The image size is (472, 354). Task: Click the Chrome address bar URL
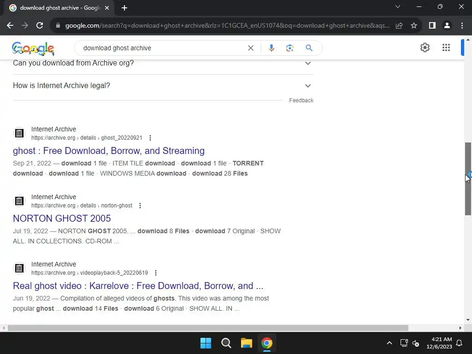click(x=227, y=26)
